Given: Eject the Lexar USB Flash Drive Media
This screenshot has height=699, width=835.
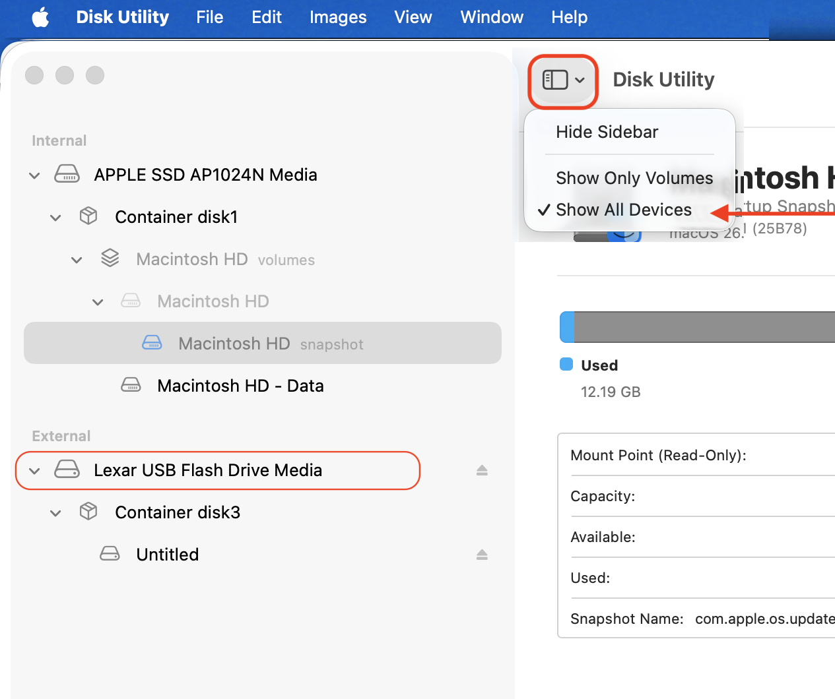Looking at the screenshot, I should 482,470.
